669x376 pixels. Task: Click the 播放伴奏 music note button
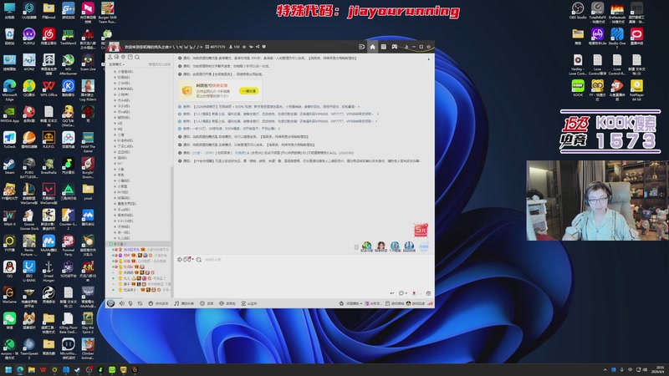click(x=184, y=303)
